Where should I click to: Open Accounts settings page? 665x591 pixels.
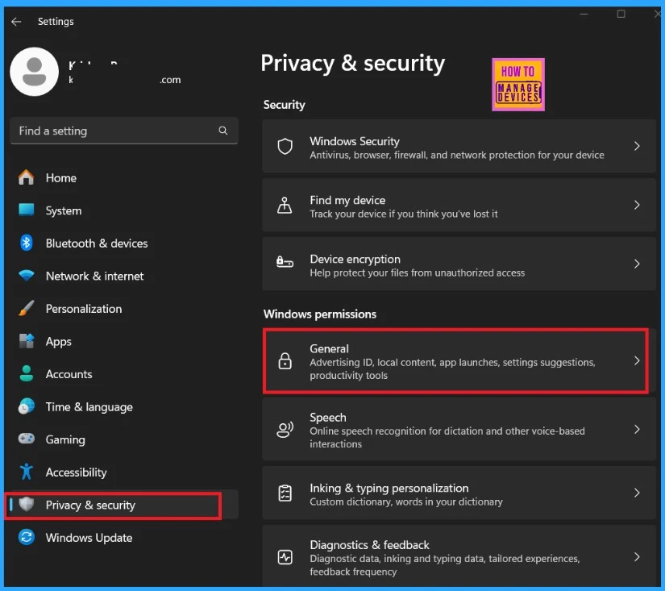tap(69, 374)
